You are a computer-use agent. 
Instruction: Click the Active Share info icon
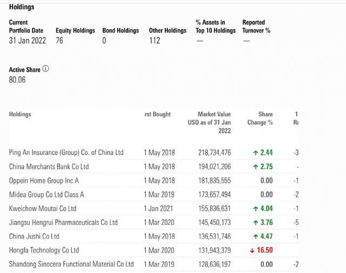tap(45, 69)
